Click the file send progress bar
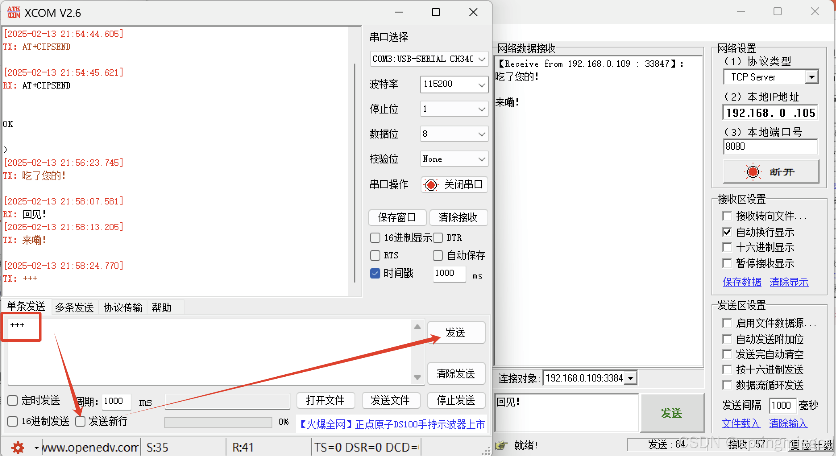 pos(218,422)
